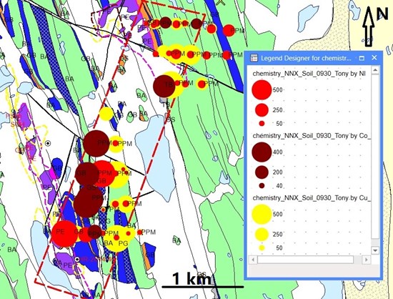Click the red Ni 250 legend circle

(262, 110)
